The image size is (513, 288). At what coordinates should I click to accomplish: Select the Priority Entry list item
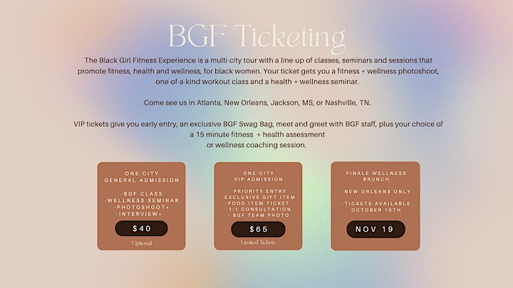point(258,191)
